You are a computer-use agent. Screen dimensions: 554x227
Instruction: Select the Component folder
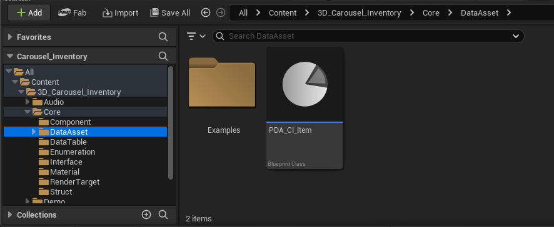click(x=85, y=122)
